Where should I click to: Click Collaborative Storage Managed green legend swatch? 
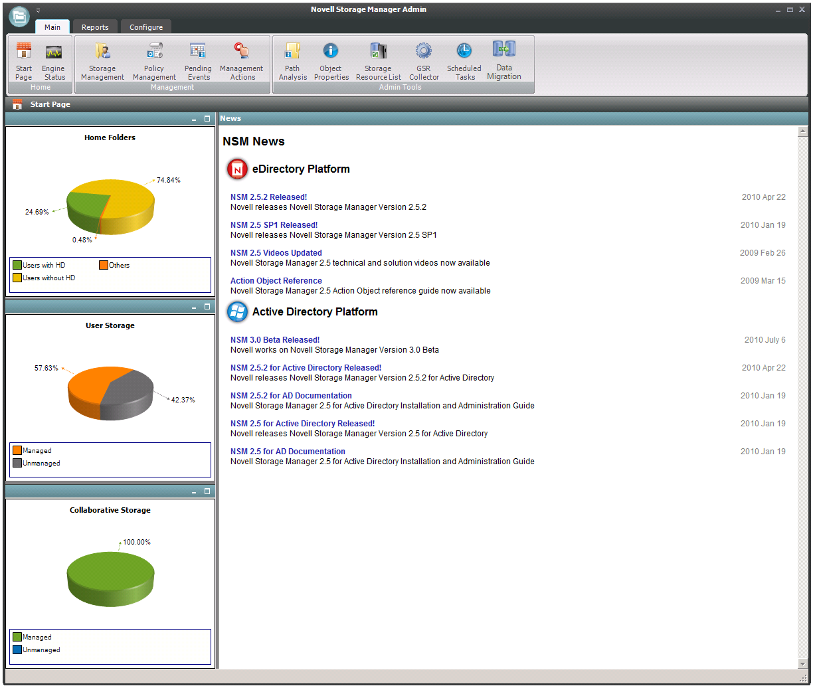pos(17,637)
